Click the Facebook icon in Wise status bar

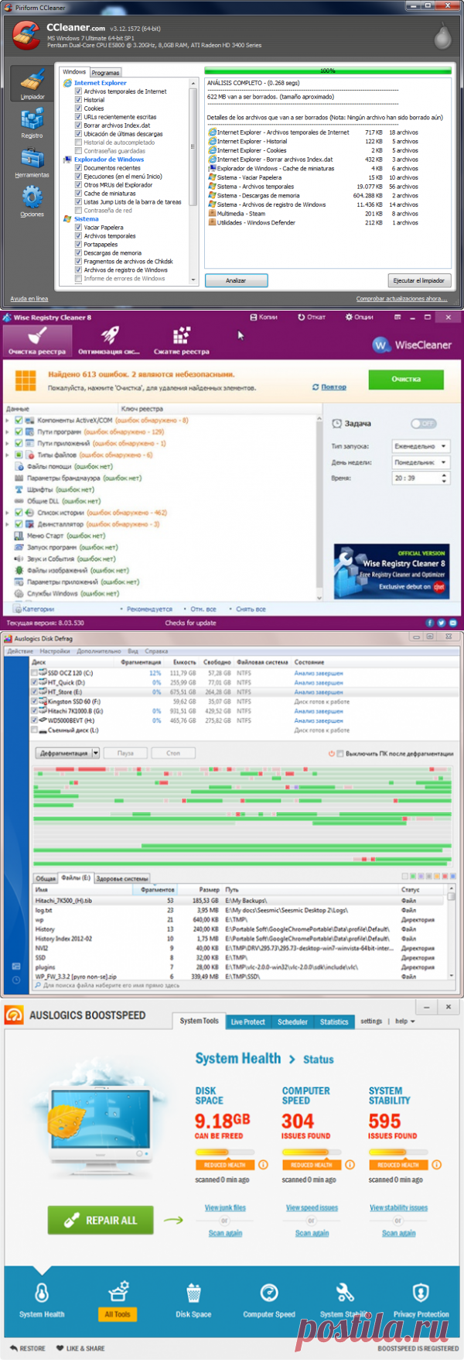(430, 623)
